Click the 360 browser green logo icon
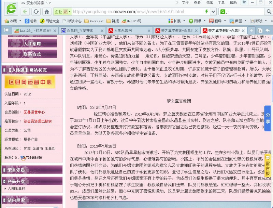The width and height of the screenshot is (273, 208). (10, 11)
